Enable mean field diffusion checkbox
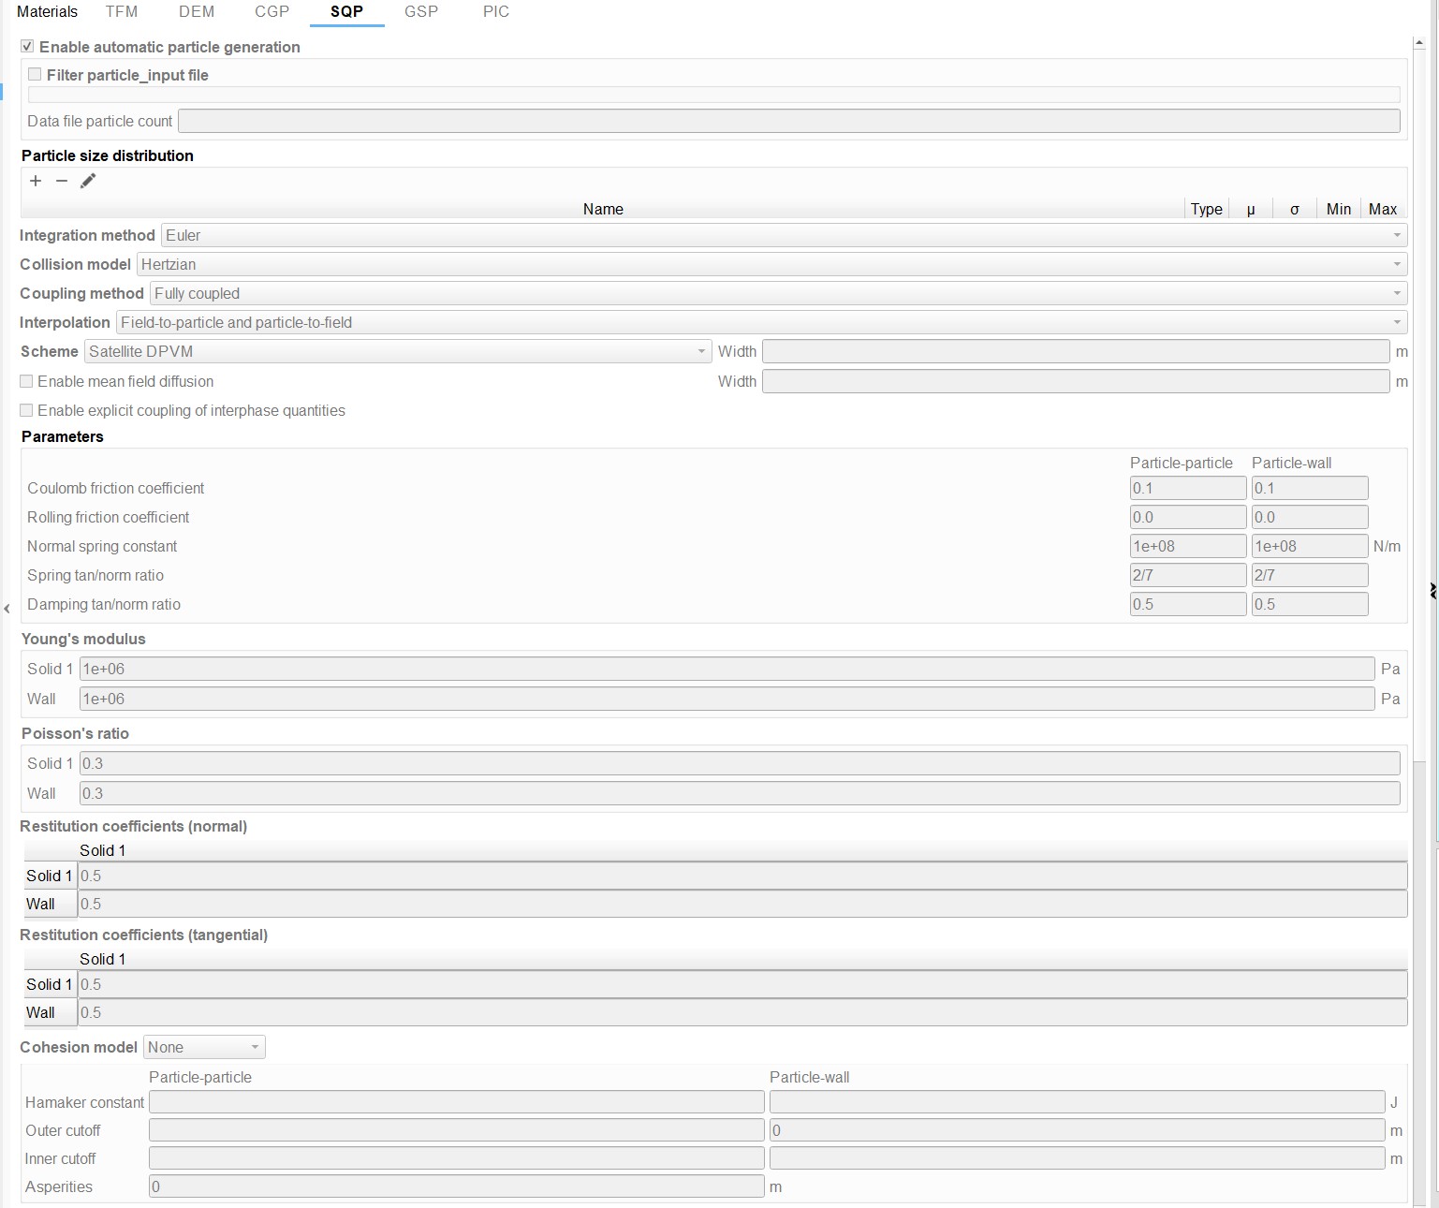Screen dimensions: 1439x1208 pyautogui.click(x=27, y=381)
